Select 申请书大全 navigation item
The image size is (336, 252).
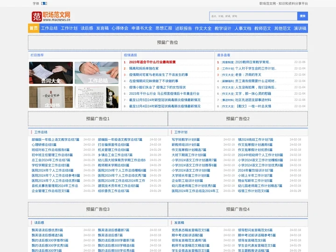point(142,28)
